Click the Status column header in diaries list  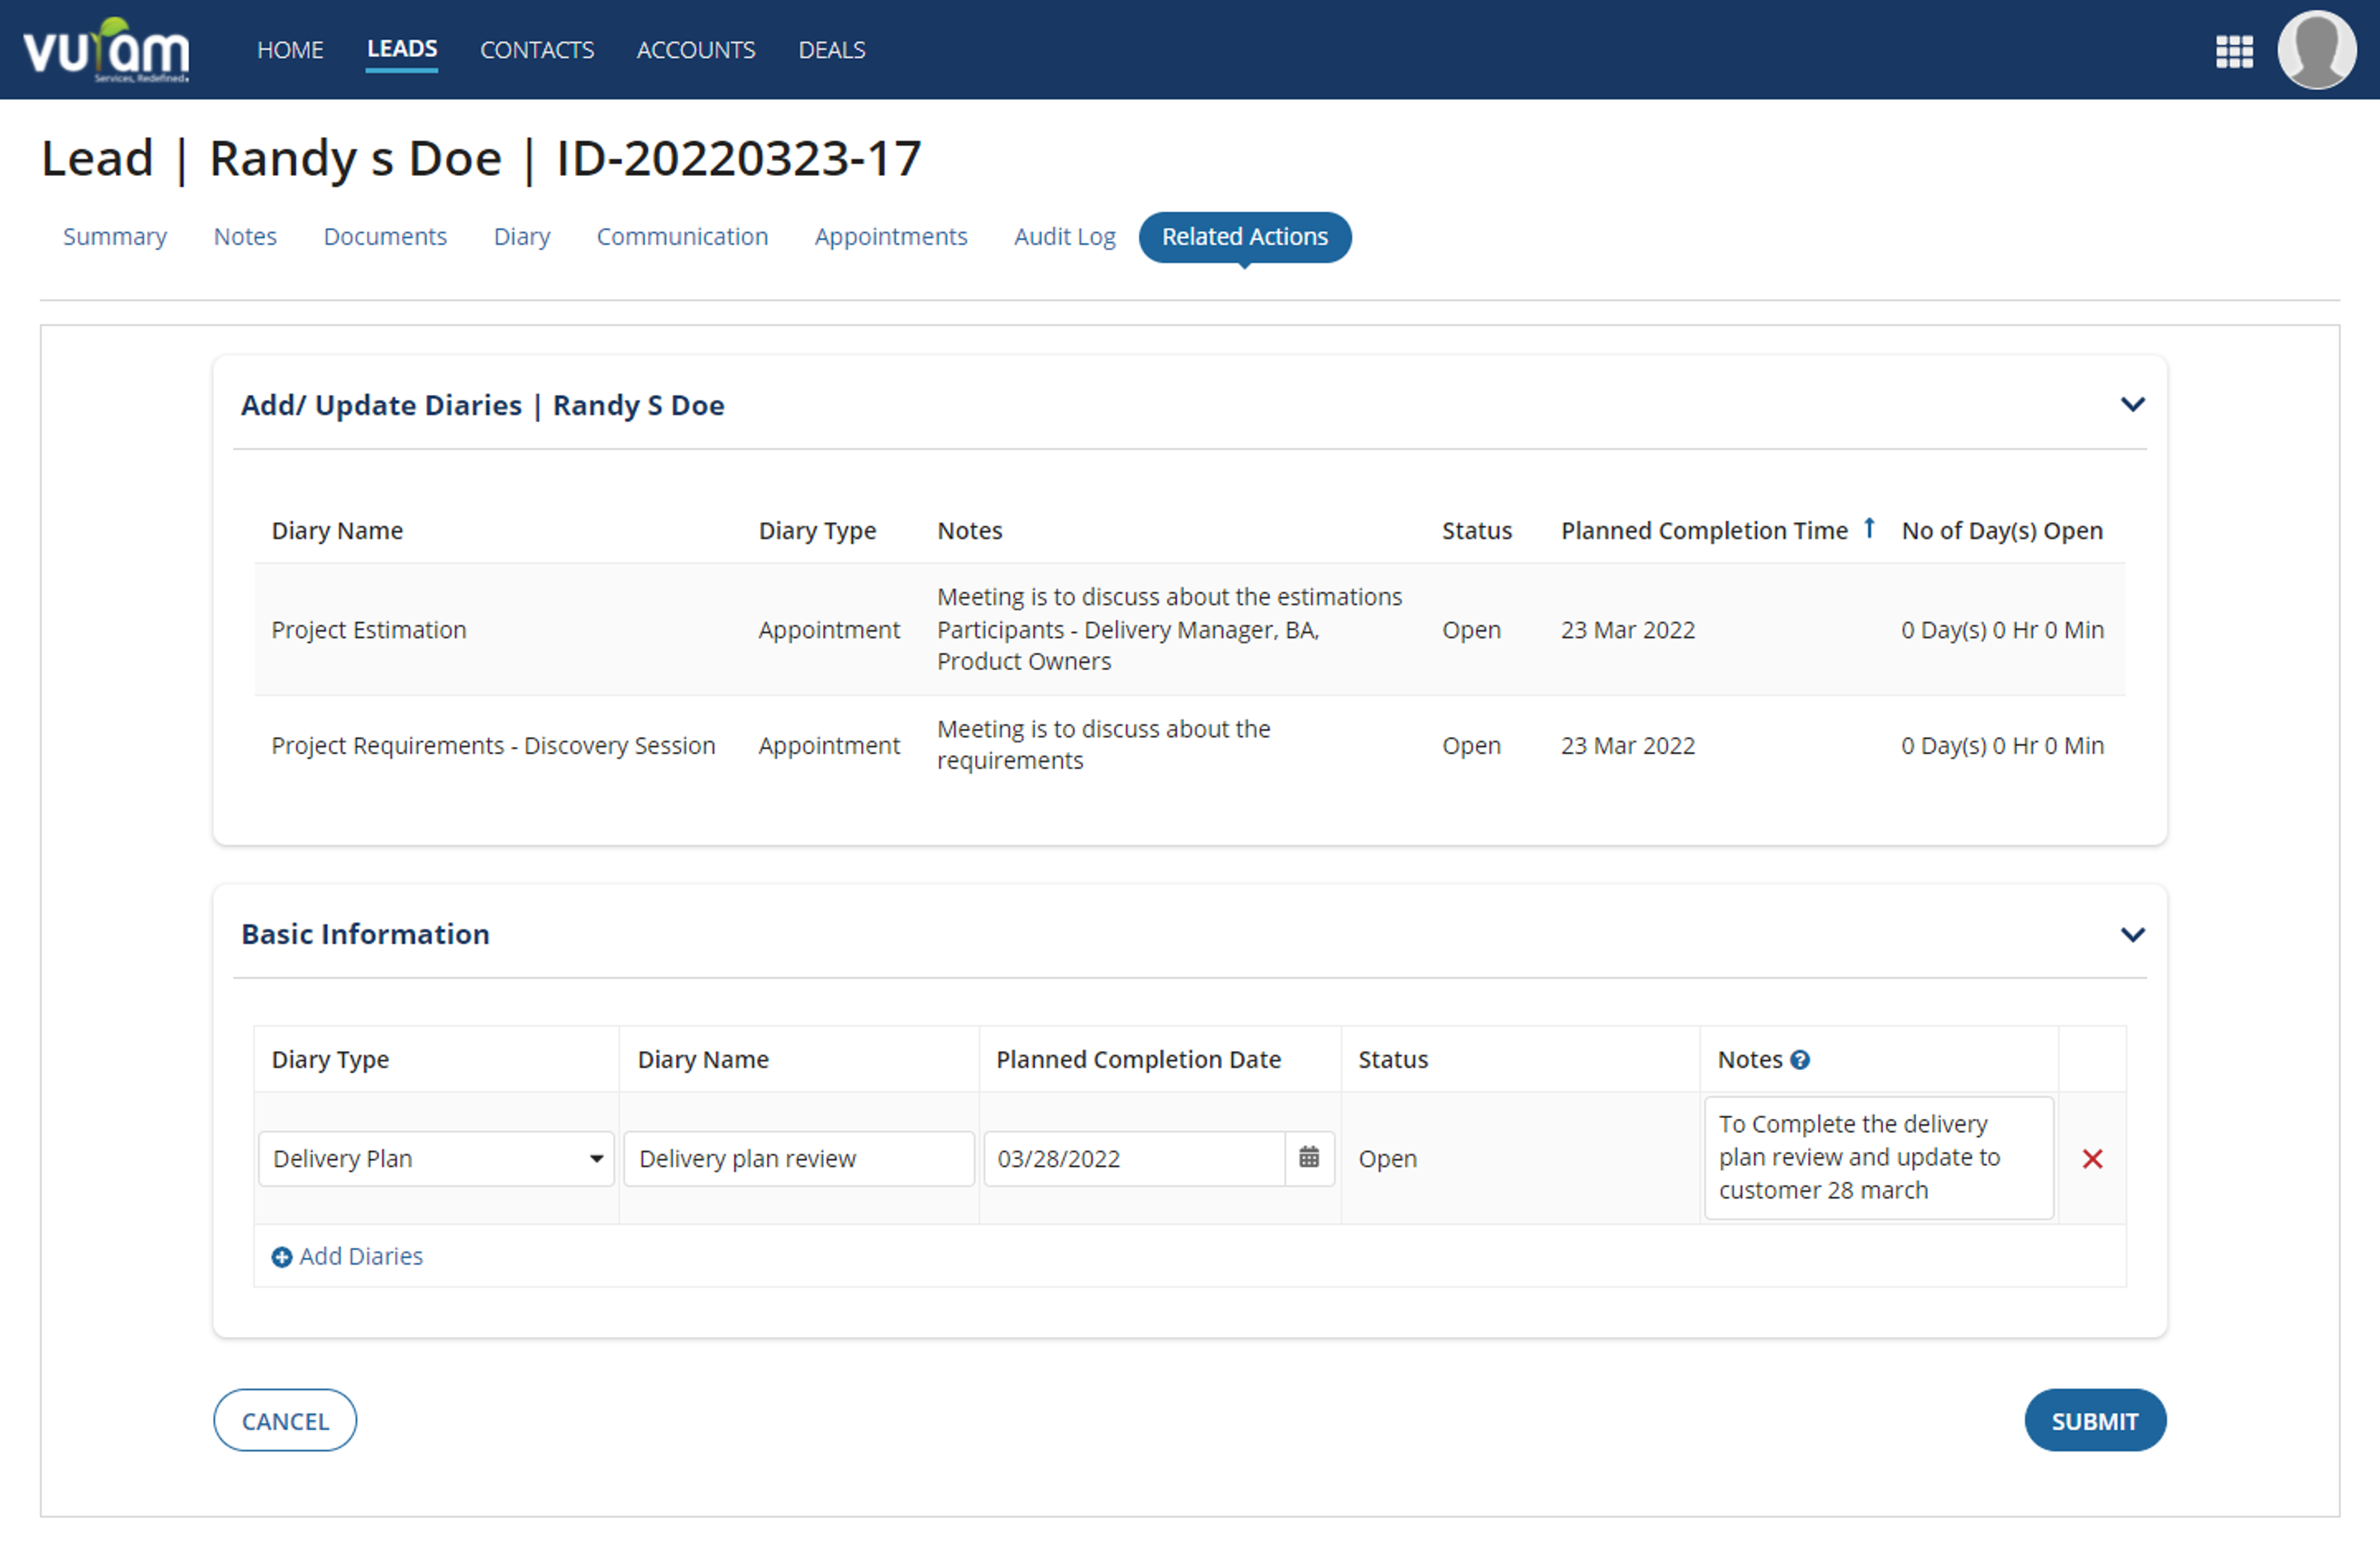pos(1476,531)
